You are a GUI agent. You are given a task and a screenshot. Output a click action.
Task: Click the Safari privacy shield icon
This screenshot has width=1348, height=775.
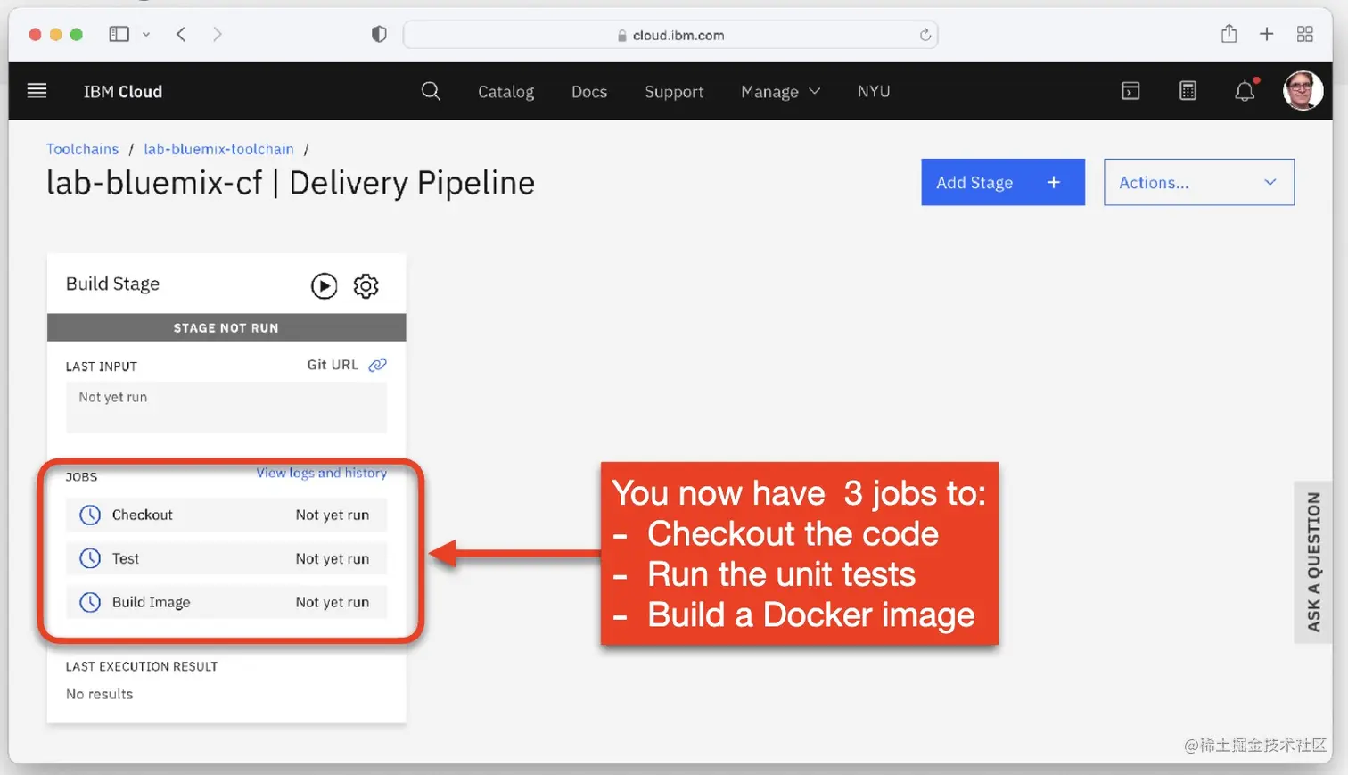(x=379, y=34)
